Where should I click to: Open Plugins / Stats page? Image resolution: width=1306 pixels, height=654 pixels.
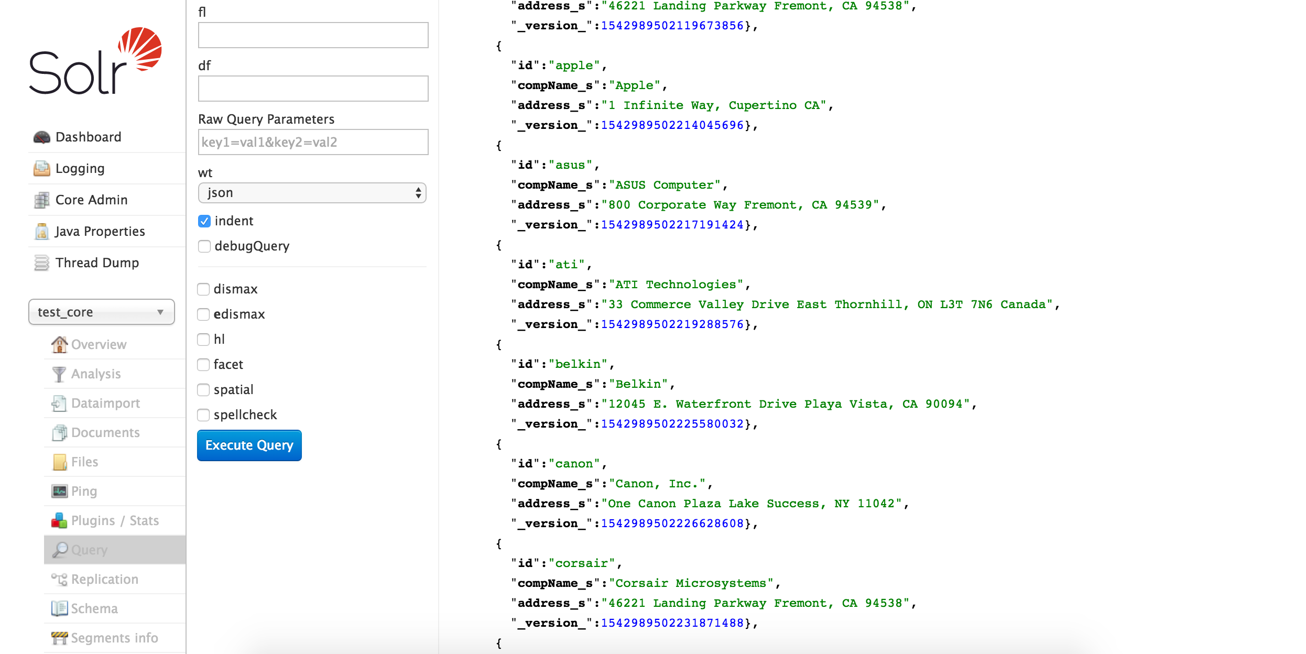[x=115, y=521]
